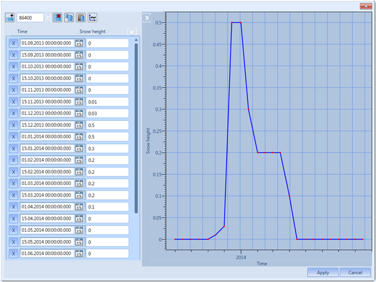Edit the 15.01.2014 00:00:00.000 time field
376x282 pixels.
pos(47,148)
